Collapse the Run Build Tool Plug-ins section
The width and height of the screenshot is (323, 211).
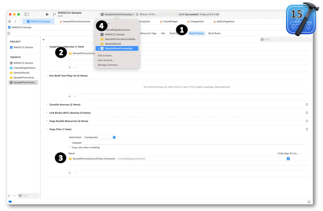[47, 76]
